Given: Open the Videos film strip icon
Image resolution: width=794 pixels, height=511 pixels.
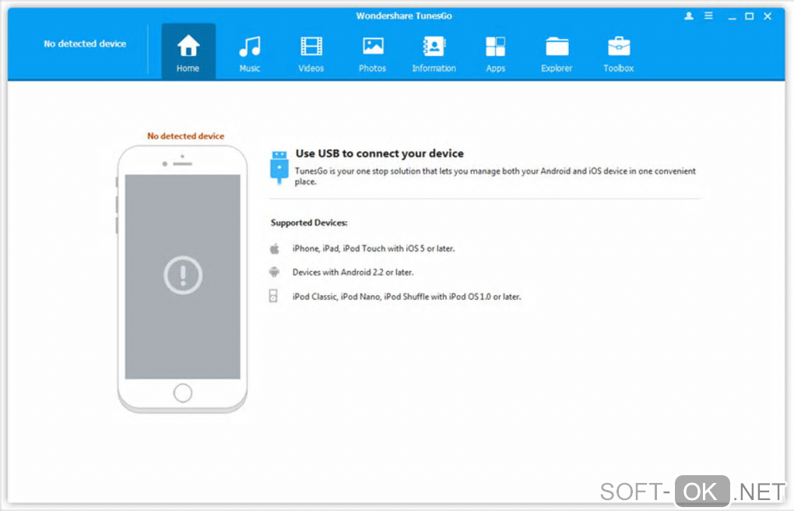Looking at the screenshot, I should [311, 46].
